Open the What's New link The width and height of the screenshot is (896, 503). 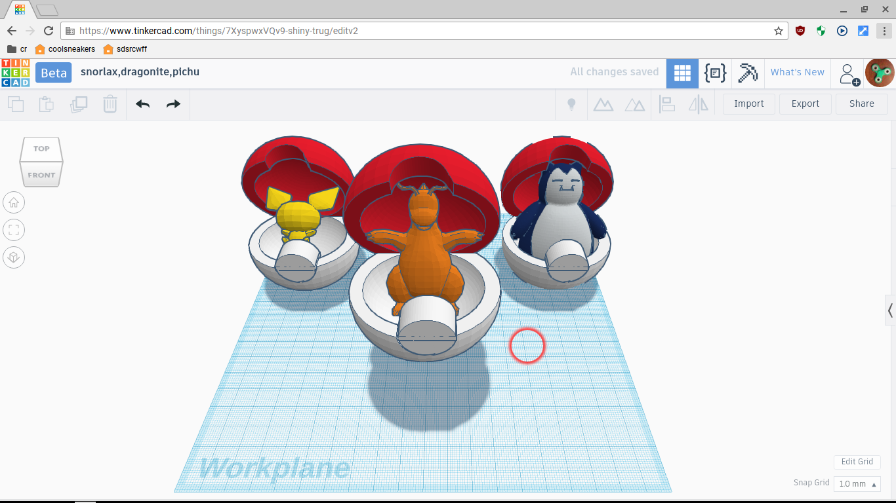(798, 72)
